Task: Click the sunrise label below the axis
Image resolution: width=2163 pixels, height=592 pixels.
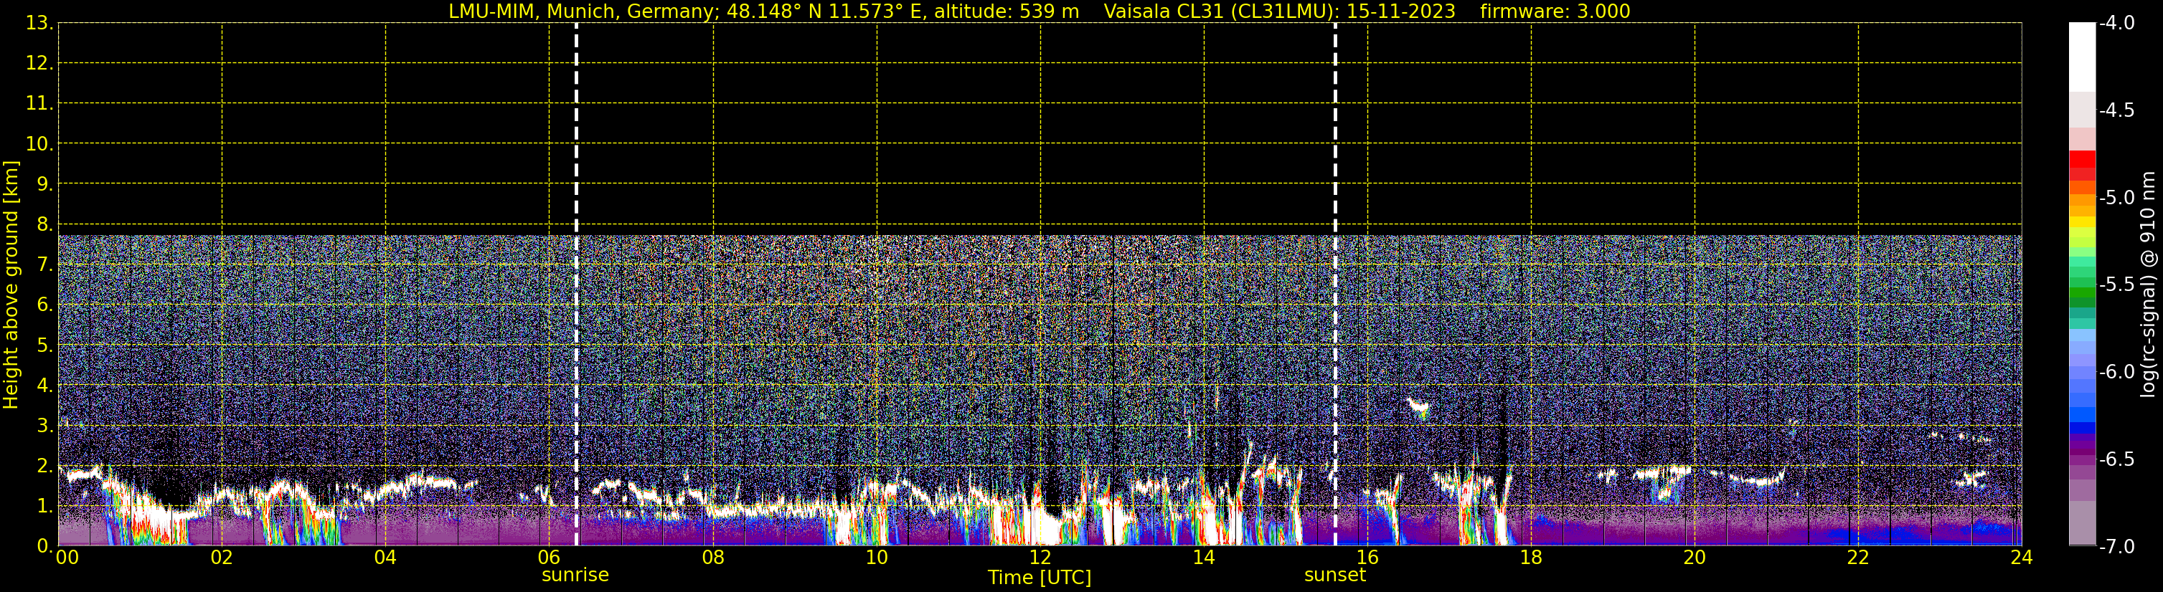Action: coord(575,576)
